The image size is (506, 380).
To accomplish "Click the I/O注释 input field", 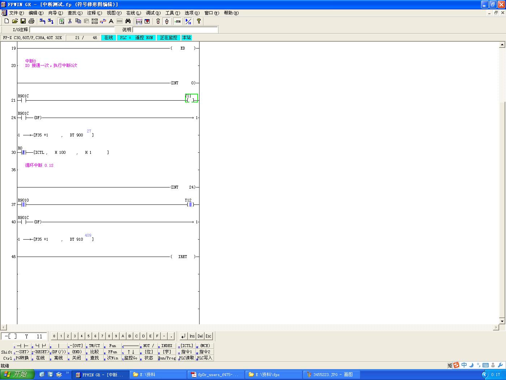I will pos(72,30).
